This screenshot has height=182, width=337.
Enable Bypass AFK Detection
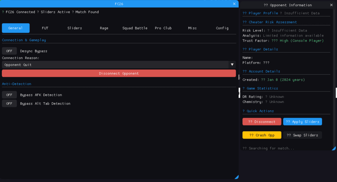(x=9, y=95)
